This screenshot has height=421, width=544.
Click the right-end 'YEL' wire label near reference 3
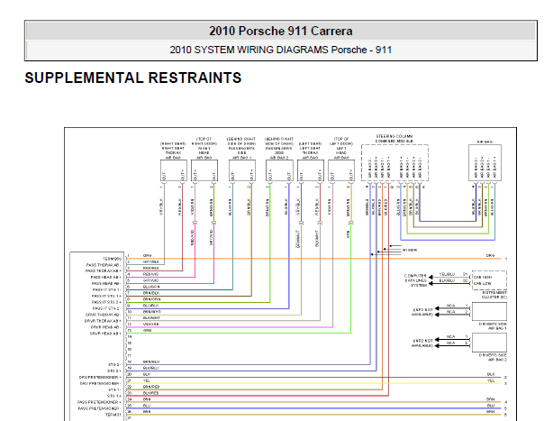tap(491, 380)
